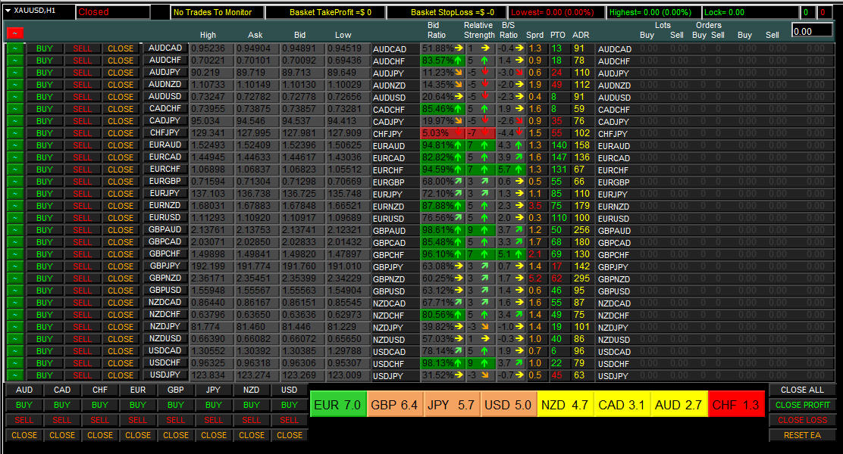Click the CLOSE ALL button
843x454 pixels.
pos(802,390)
